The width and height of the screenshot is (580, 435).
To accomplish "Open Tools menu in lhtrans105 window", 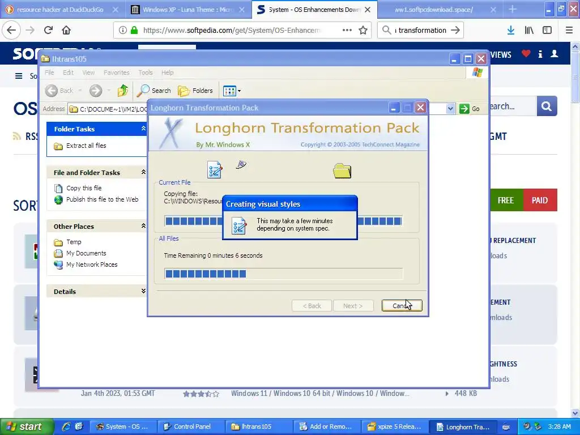I will coord(146,72).
